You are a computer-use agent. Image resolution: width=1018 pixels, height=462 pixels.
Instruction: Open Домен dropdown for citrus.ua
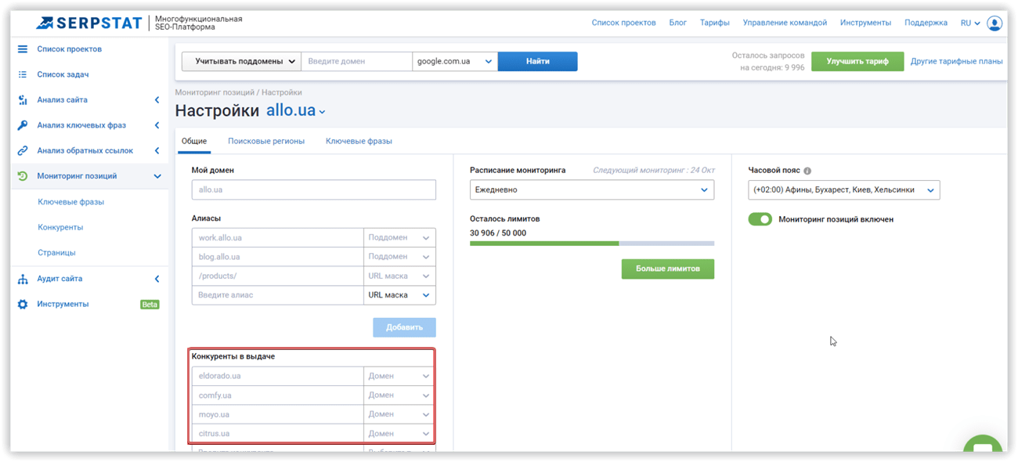399,433
